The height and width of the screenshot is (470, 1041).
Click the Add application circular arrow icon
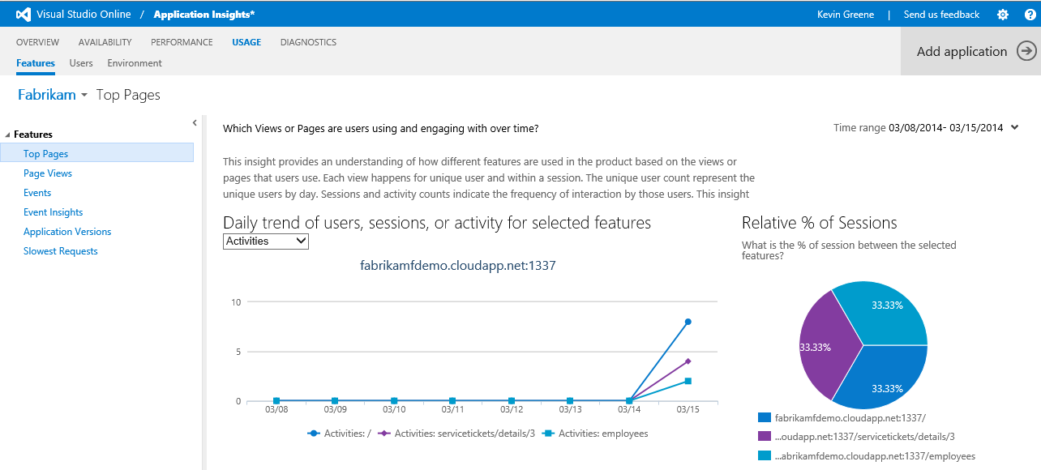(x=1026, y=50)
